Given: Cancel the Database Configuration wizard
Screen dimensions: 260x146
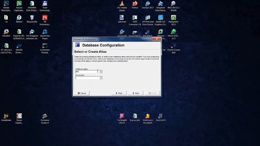Looking at the screenshot, I should click(x=82, y=93).
